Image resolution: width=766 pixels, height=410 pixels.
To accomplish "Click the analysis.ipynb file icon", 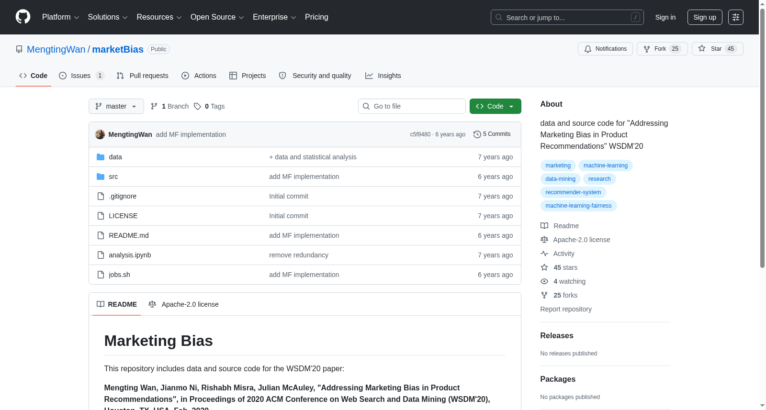I will click(x=101, y=255).
